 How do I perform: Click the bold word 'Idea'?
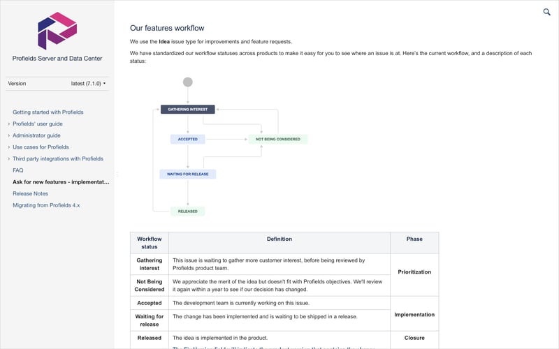(x=164, y=42)
